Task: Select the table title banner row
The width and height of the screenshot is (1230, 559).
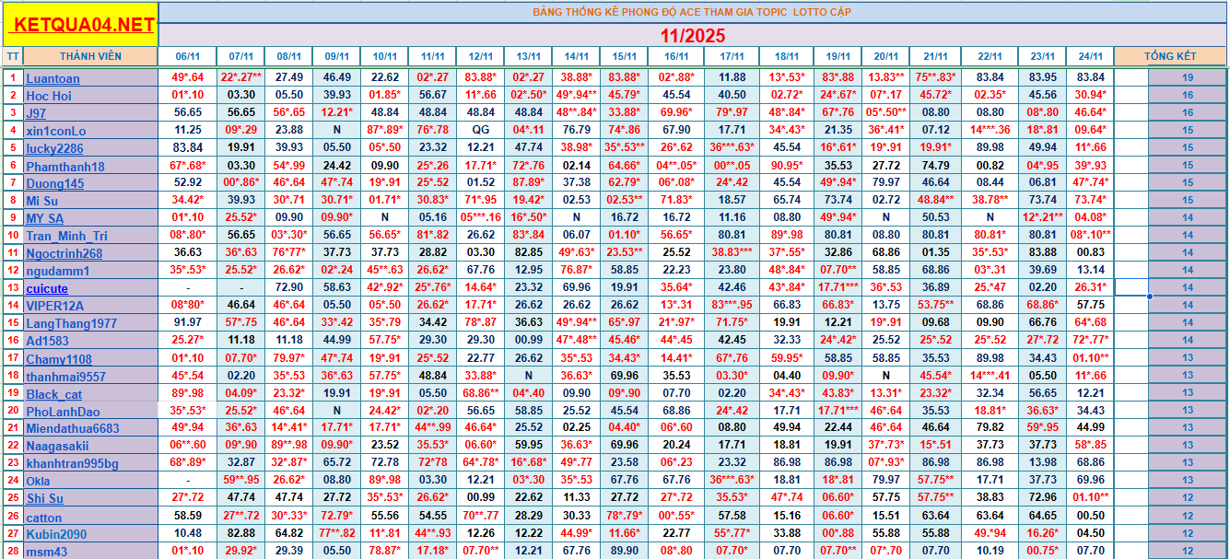Action: [x=692, y=12]
